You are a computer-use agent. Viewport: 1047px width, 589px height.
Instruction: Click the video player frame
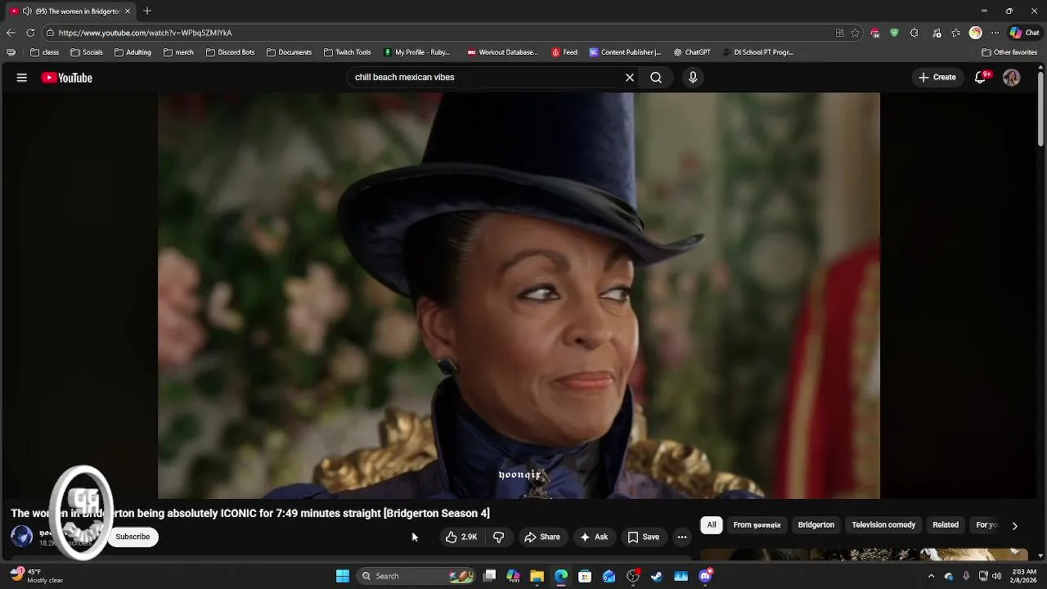point(519,295)
